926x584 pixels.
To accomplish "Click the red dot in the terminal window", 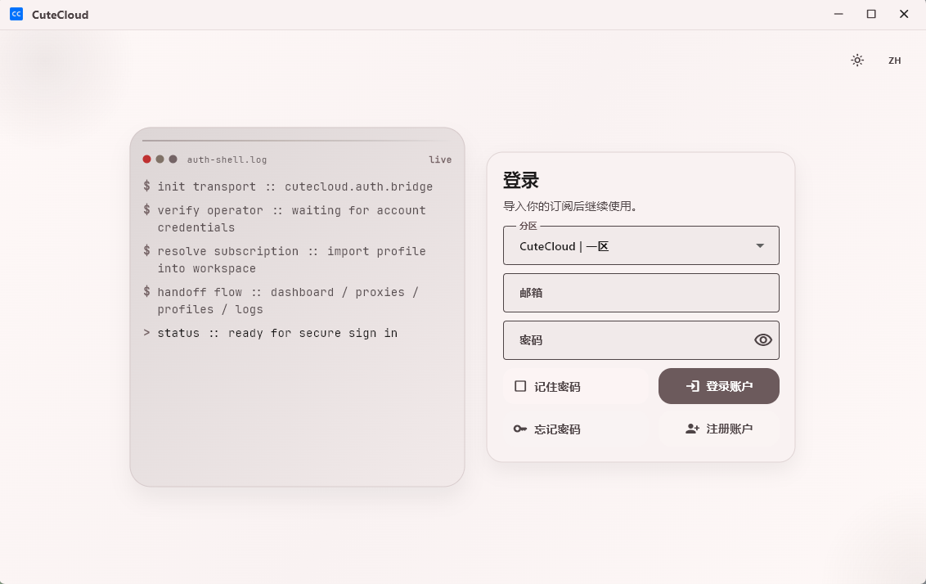I will point(146,159).
